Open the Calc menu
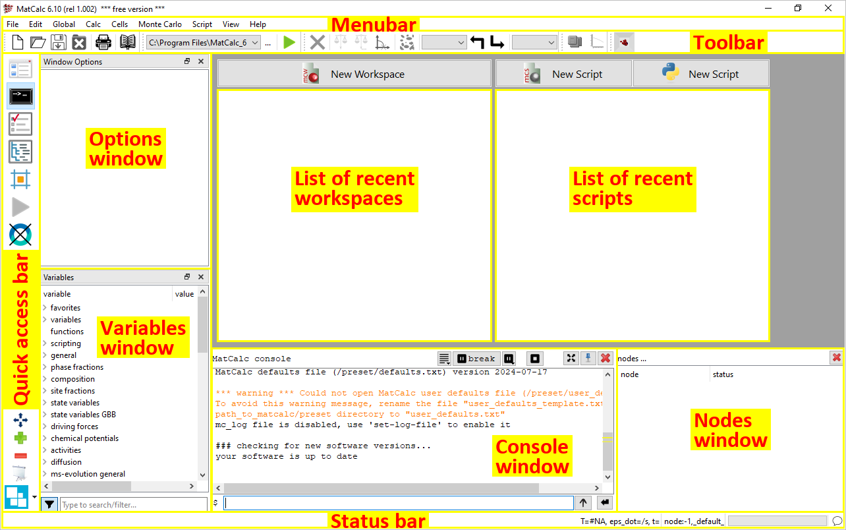This screenshot has height=530, width=846. click(x=94, y=24)
